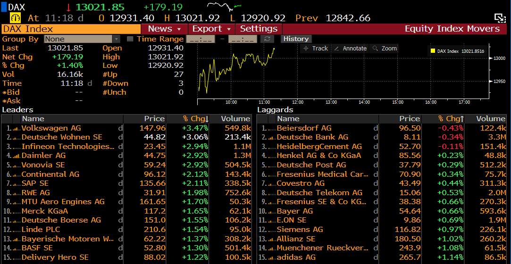Viewport: 511px width, 264px height.
Task: Click the volume bar icon beside Allianz SE
Action: 272,239
